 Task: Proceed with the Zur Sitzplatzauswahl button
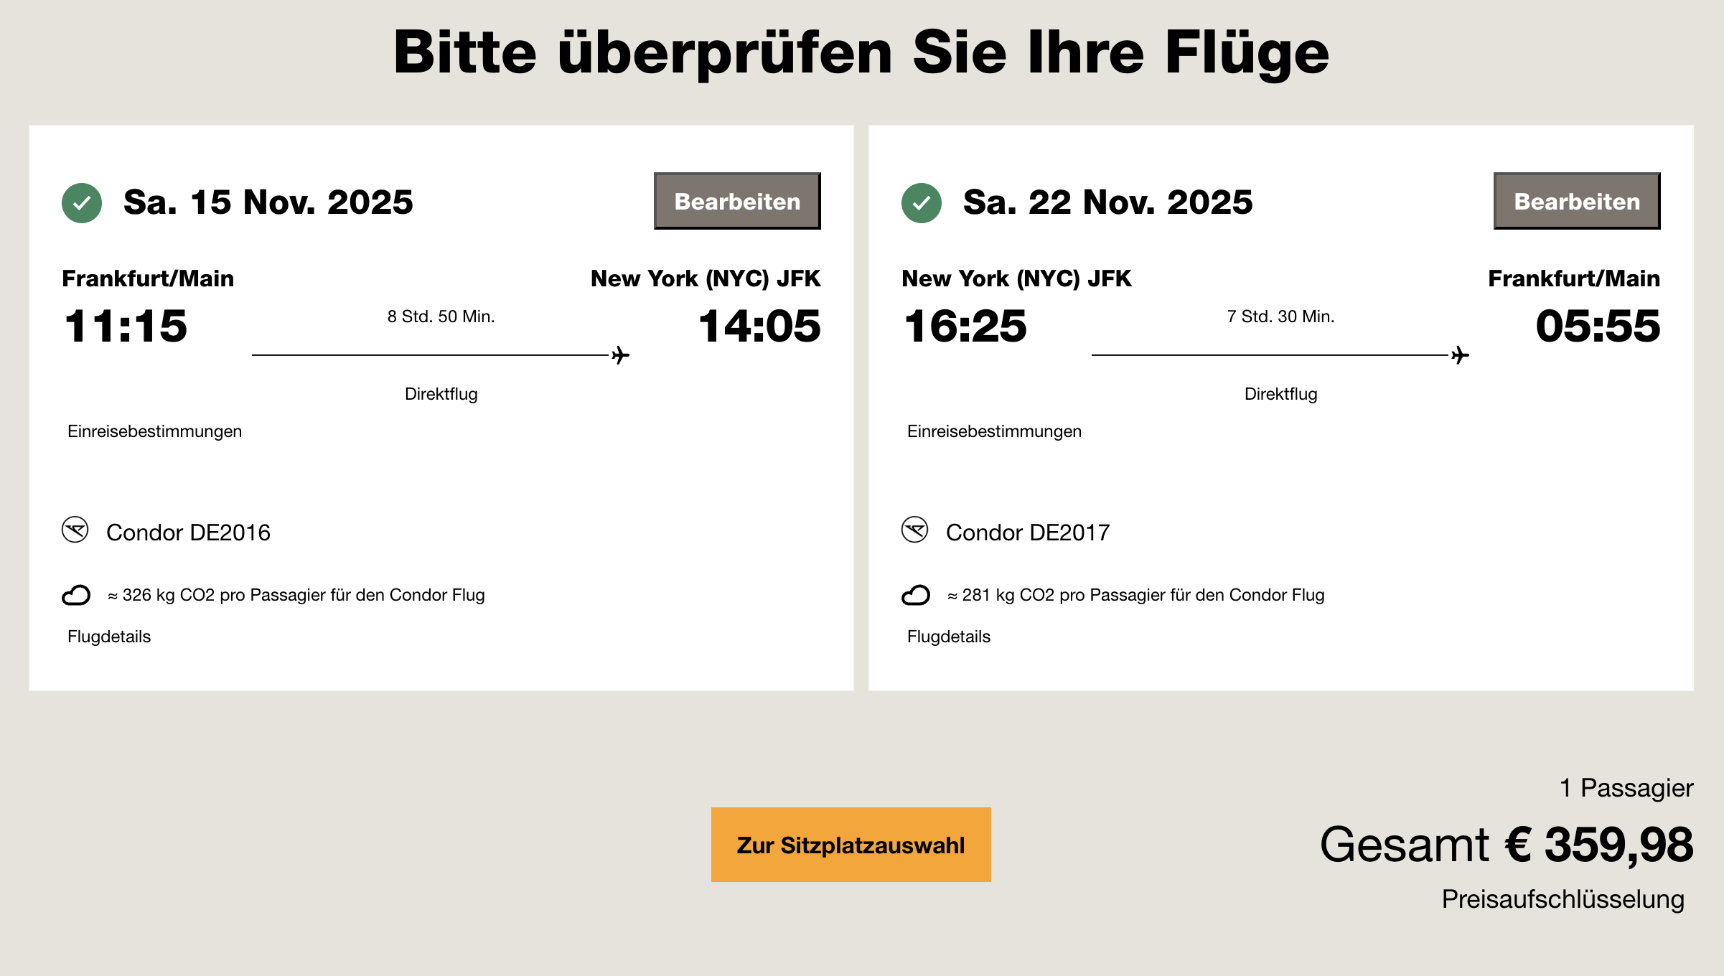coord(851,845)
